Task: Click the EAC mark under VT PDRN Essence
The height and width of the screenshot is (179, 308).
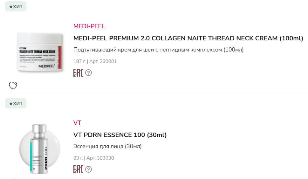Action: pyautogui.click(x=78, y=169)
